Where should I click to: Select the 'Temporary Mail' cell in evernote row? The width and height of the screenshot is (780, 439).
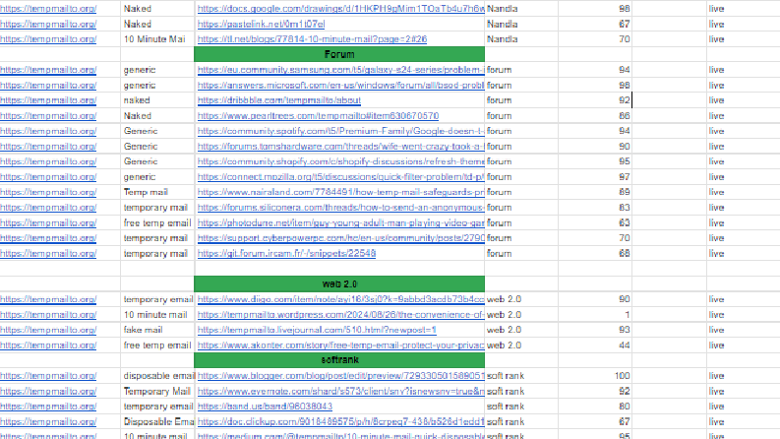pyautogui.click(x=157, y=391)
